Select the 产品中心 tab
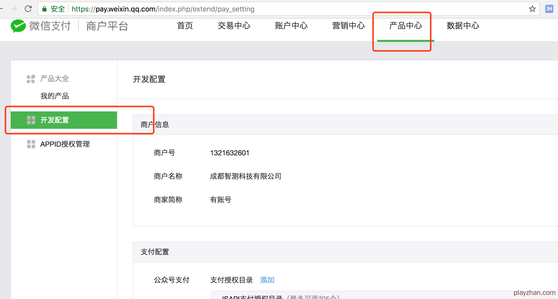The width and height of the screenshot is (558, 299). pyautogui.click(x=405, y=26)
